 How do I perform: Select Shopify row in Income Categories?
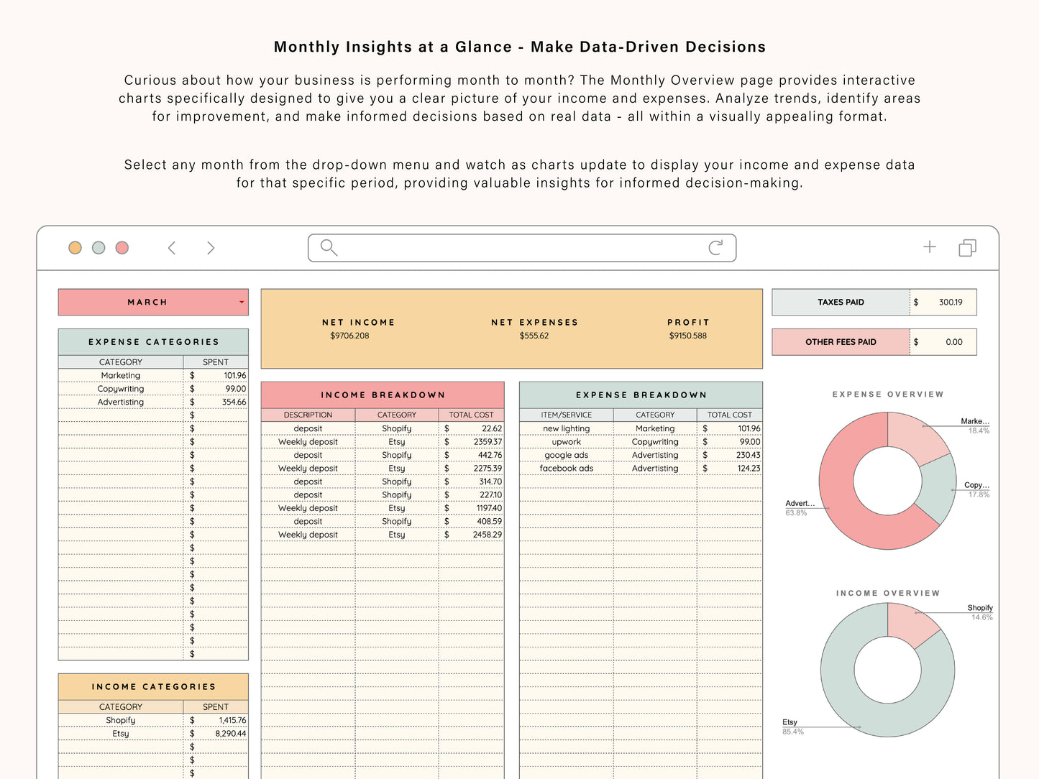click(x=121, y=720)
